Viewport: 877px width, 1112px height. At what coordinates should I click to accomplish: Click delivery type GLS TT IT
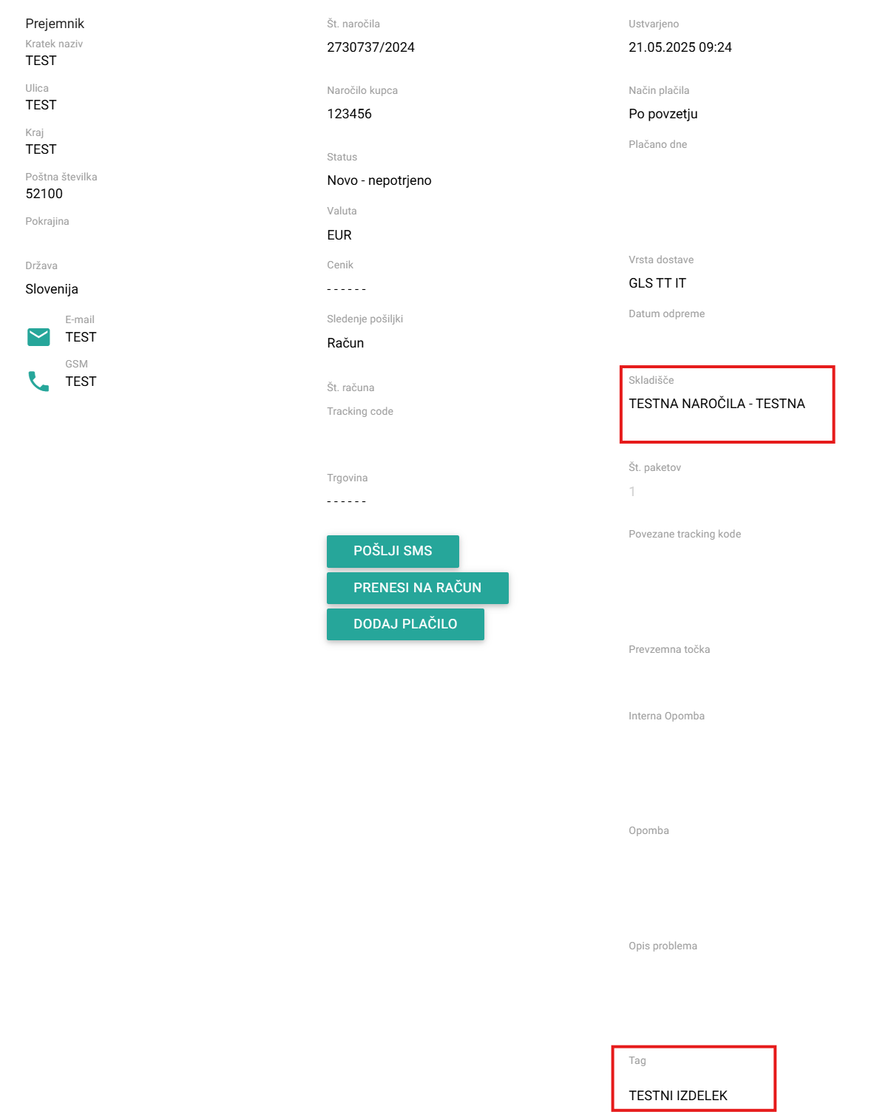point(657,283)
